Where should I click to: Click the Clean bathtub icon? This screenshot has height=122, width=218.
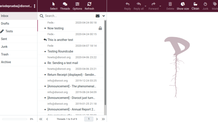click(x=195, y=4)
